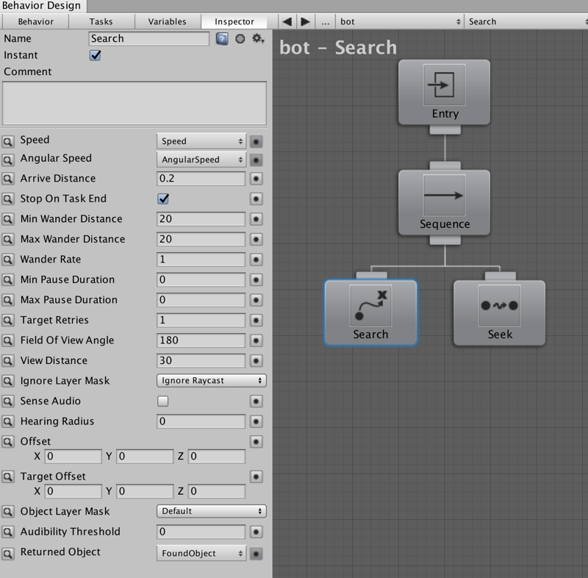Click the magnifier icon next to Wander Rate

pos(7,259)
